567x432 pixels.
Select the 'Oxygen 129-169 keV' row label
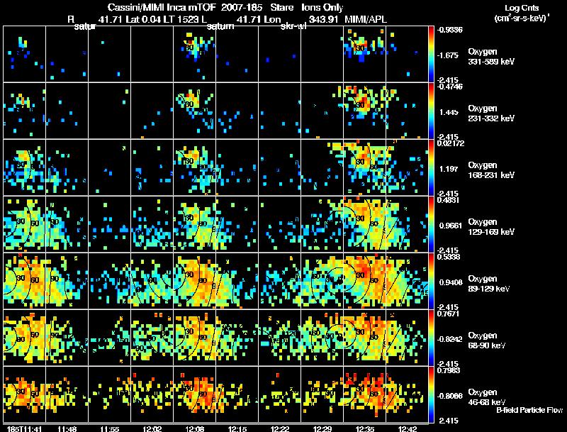pyautogui.click(x=491, y=227)
